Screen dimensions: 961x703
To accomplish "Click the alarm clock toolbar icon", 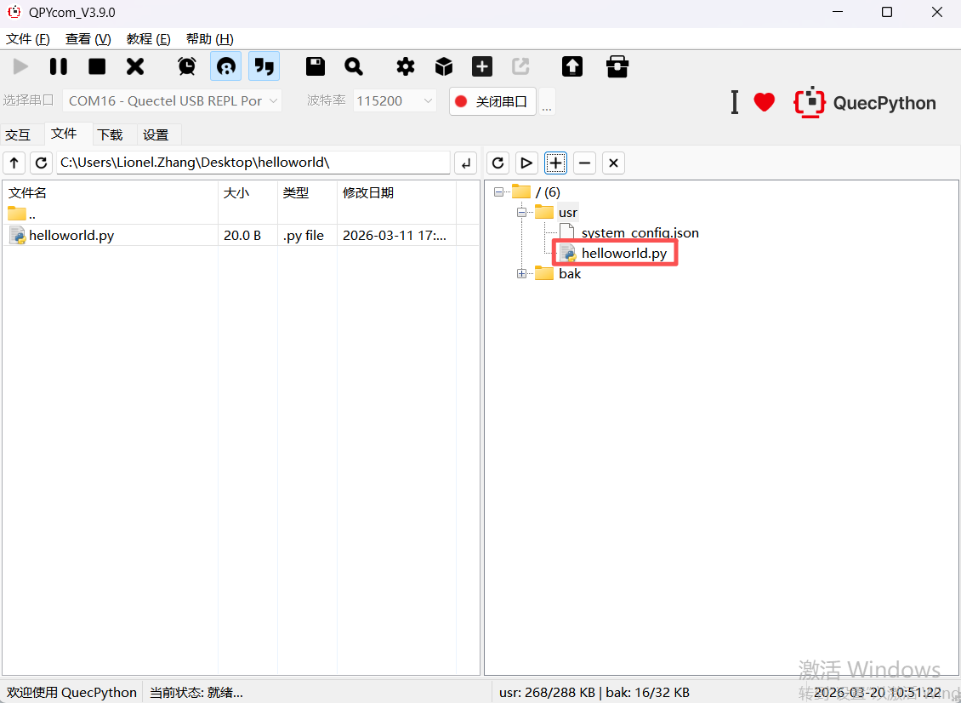I will [x=186, y=66].
